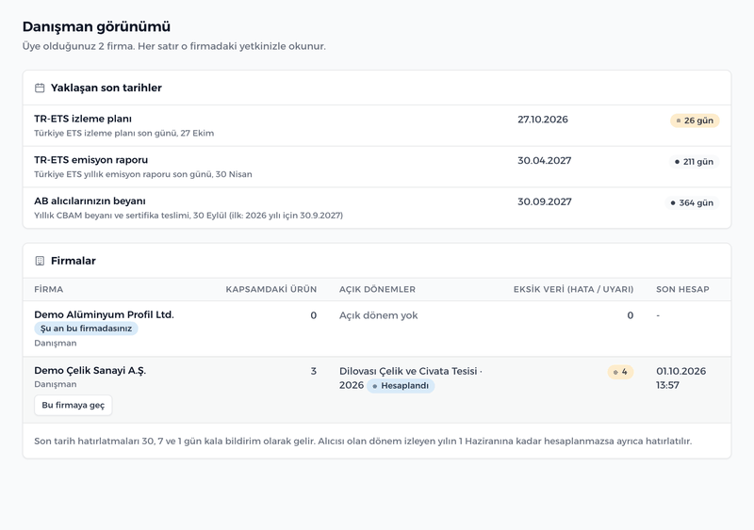Screen dimensions: 754x530
Task: Click the 26 gün badge
Action: point(695,120)
